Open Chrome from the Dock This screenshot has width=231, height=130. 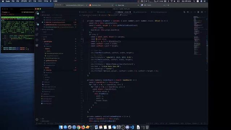[x=79, y=127]
